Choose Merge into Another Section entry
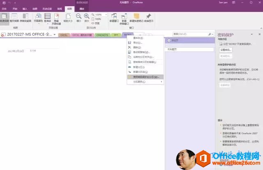 coord(145,57)
